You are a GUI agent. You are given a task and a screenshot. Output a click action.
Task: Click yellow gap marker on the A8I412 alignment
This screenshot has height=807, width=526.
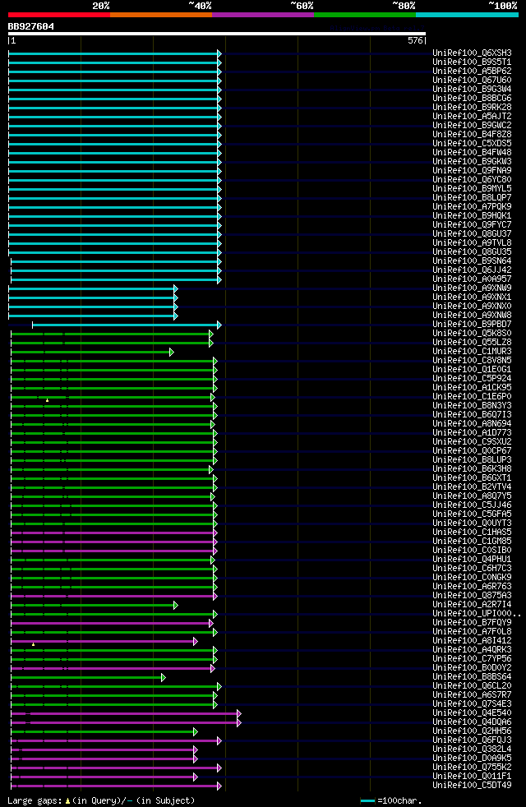coord(34,643)
